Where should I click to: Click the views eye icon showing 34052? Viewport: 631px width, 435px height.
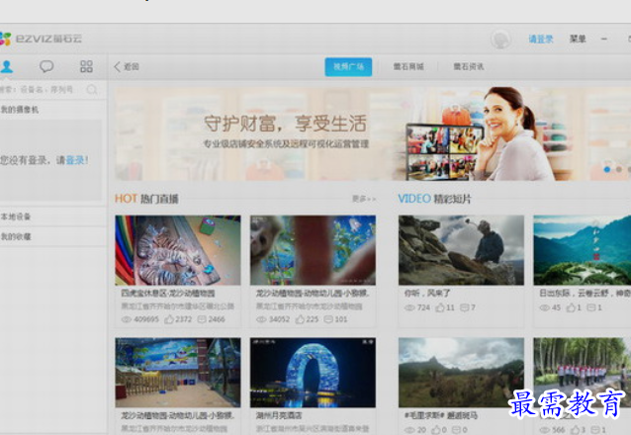(x=261, y=319)
